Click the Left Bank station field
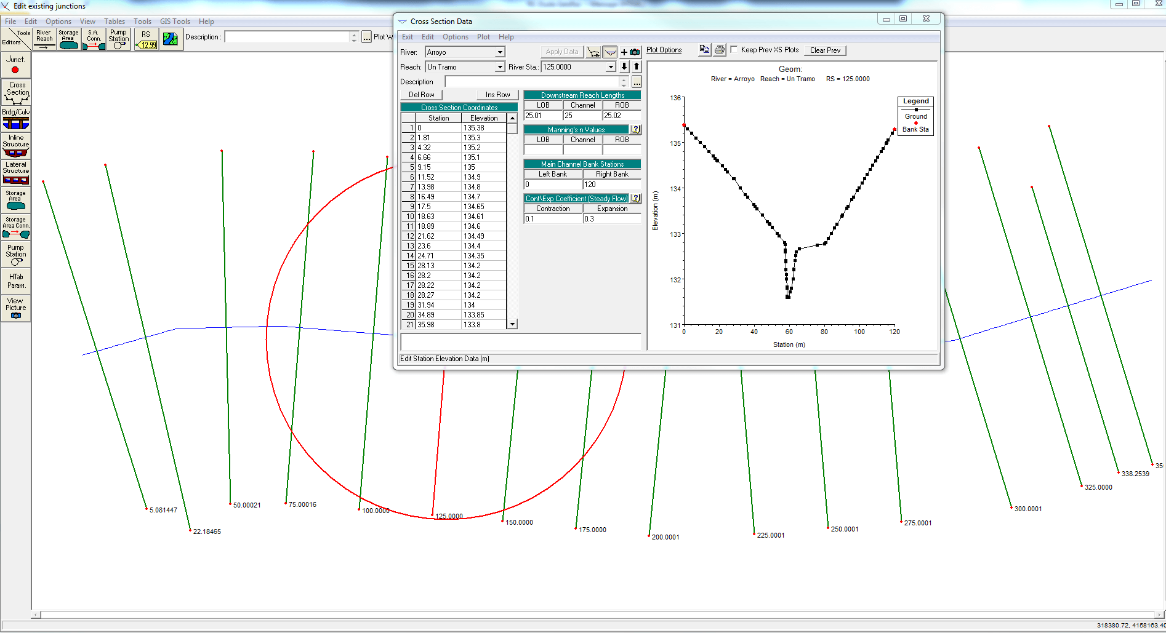Viewport: 1166px width, 633px height. click(x=553, y=185)
